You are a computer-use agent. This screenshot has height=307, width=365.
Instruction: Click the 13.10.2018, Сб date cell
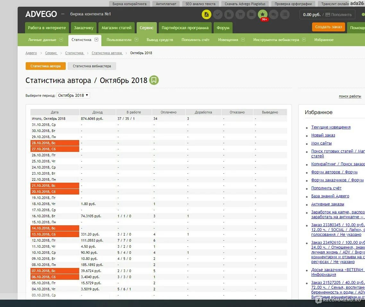(x=55, y=234)
